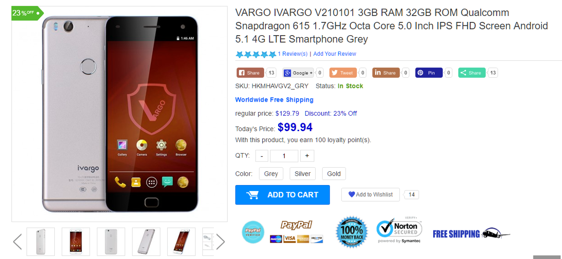Tweet this product
562x259 pixels.
[343, 73]
